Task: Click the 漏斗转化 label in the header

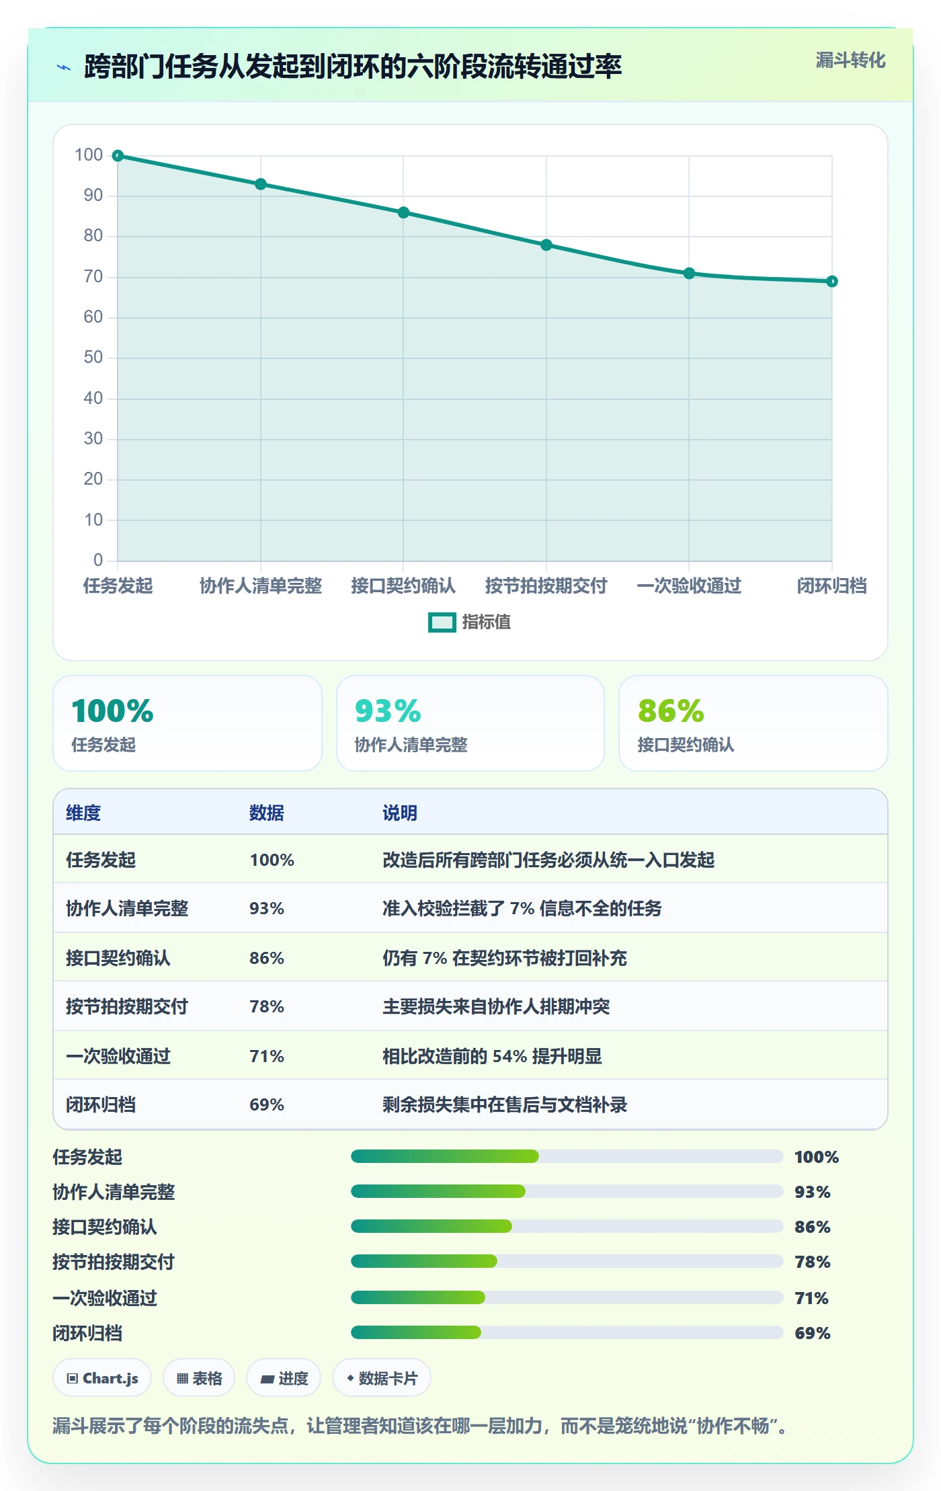Action: coord(850,61)
